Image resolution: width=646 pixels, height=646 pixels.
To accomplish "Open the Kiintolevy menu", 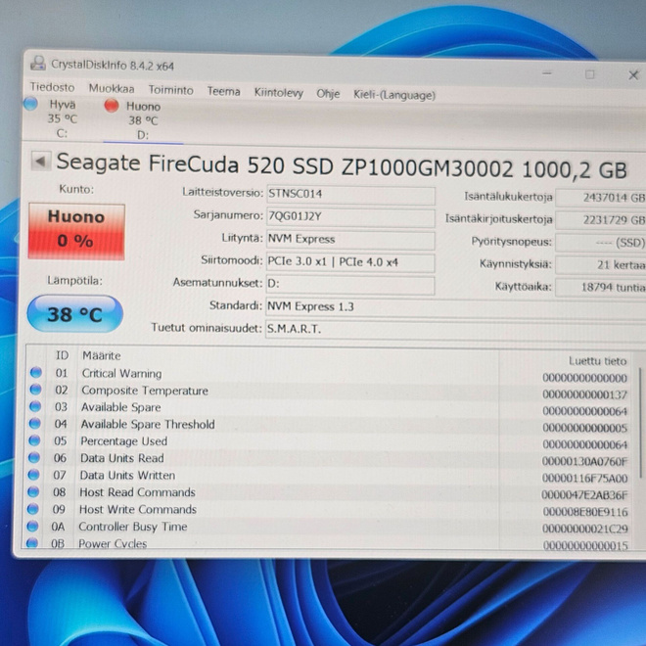I will (279, 93).
